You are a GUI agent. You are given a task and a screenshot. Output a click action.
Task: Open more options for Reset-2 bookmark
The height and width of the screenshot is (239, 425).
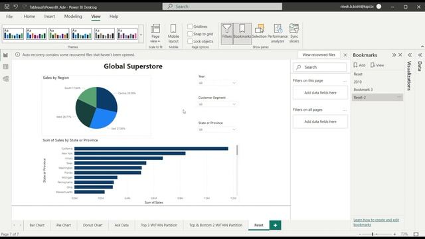coord(398,98)
